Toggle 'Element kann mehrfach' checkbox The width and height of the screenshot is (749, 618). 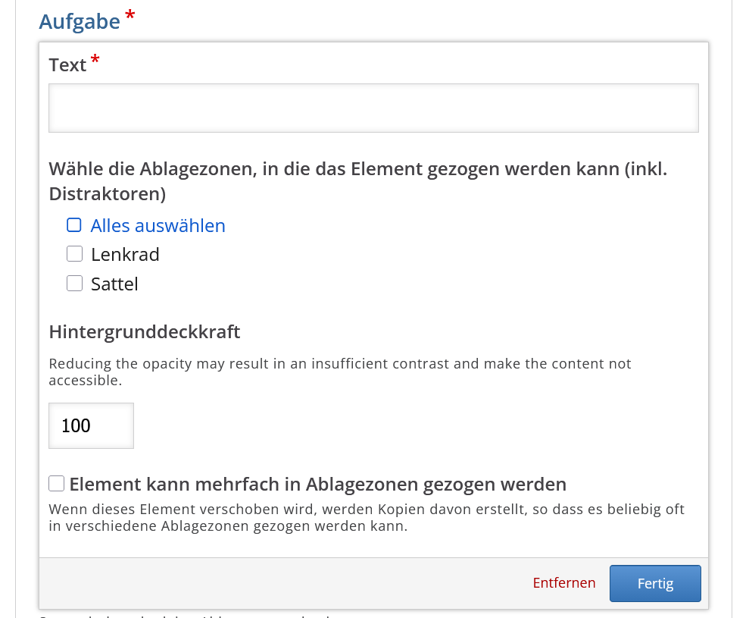click(x=57, y=484)
